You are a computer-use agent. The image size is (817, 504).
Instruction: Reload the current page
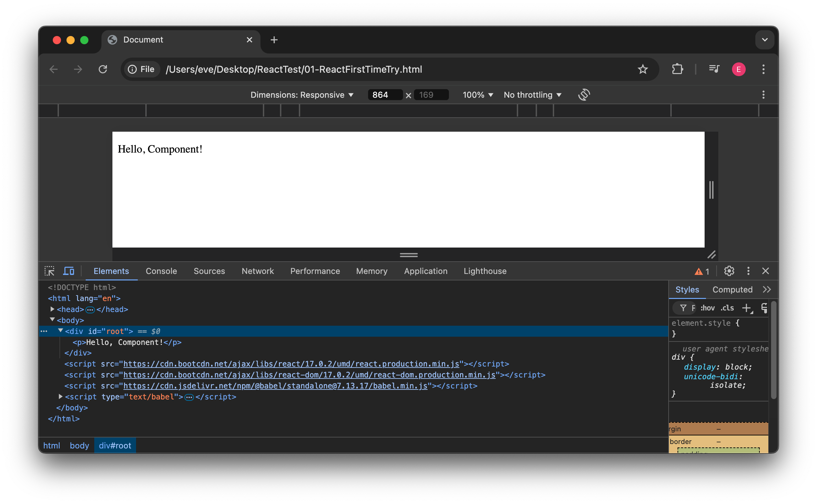coord(103,69)
